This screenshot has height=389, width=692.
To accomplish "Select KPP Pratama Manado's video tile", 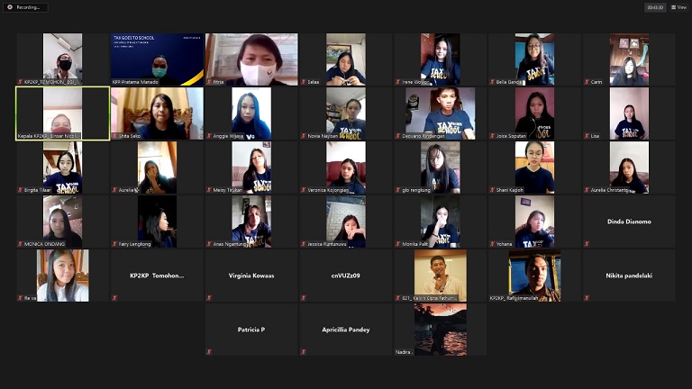I will [157, 58].
